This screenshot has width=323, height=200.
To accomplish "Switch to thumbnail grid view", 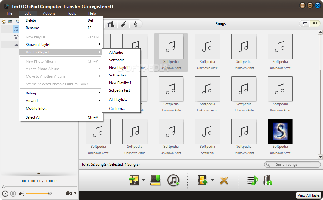I will (x=315, y=24).
